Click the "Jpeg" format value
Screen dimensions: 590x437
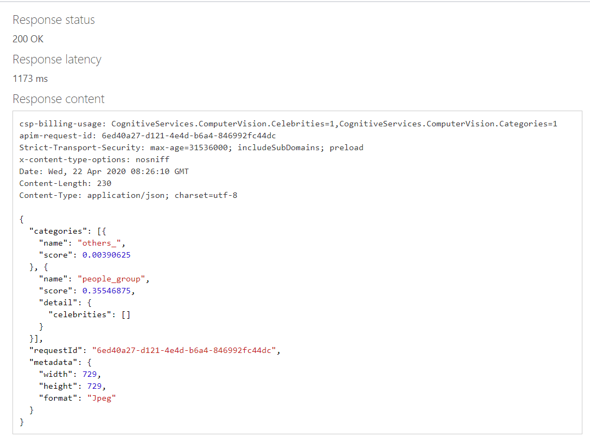pyautogui.click(x=101, y=398)
